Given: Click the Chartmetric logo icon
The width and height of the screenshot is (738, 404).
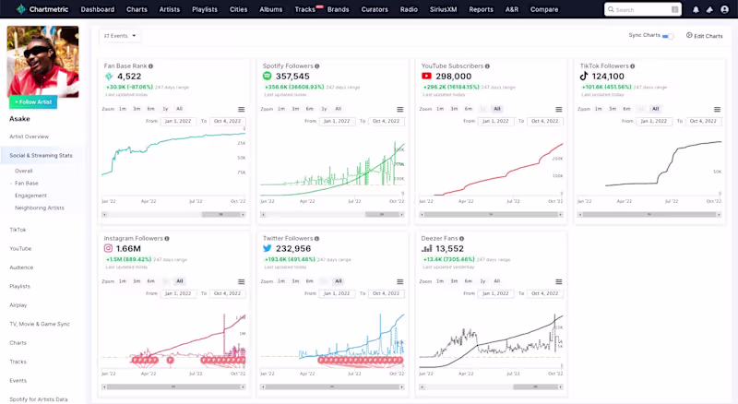Looking at the screenshot, I should [x=20, y=9].
